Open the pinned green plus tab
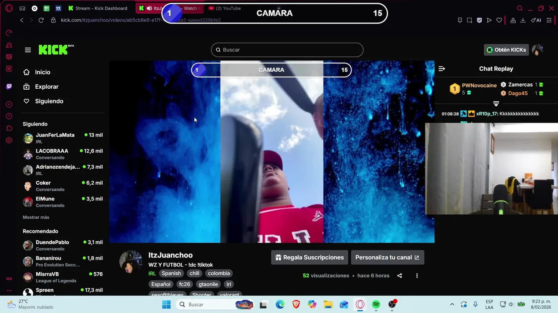Viewport: 558px width, 313px height. 46,8
